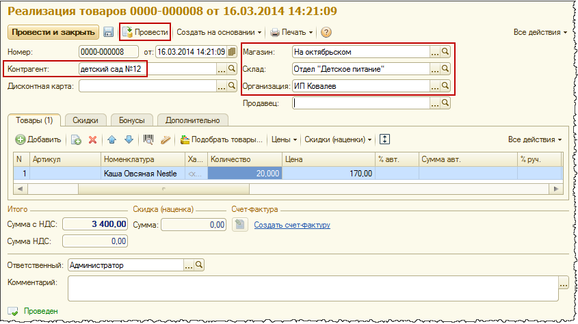Click the magnifier next to Контрагент field
The width and height of the screenshot is (578, 324).
coord(232,68)
